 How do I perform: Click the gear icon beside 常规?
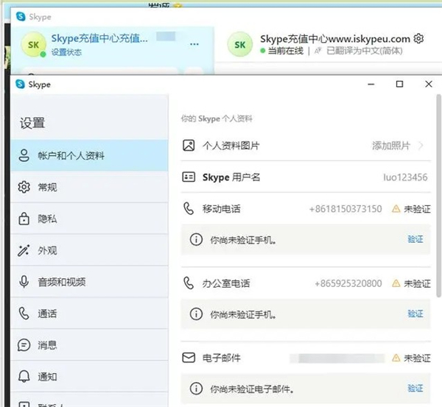point(24,187)
